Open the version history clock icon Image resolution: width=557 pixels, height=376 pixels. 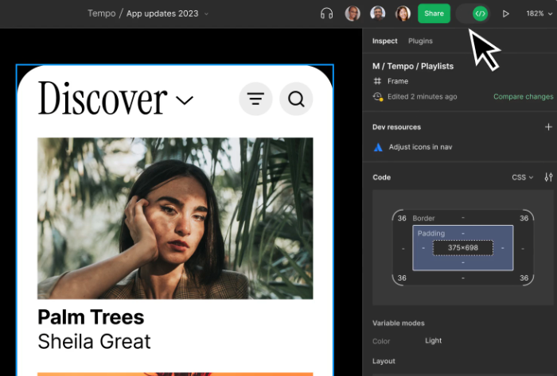coord(378,96)
